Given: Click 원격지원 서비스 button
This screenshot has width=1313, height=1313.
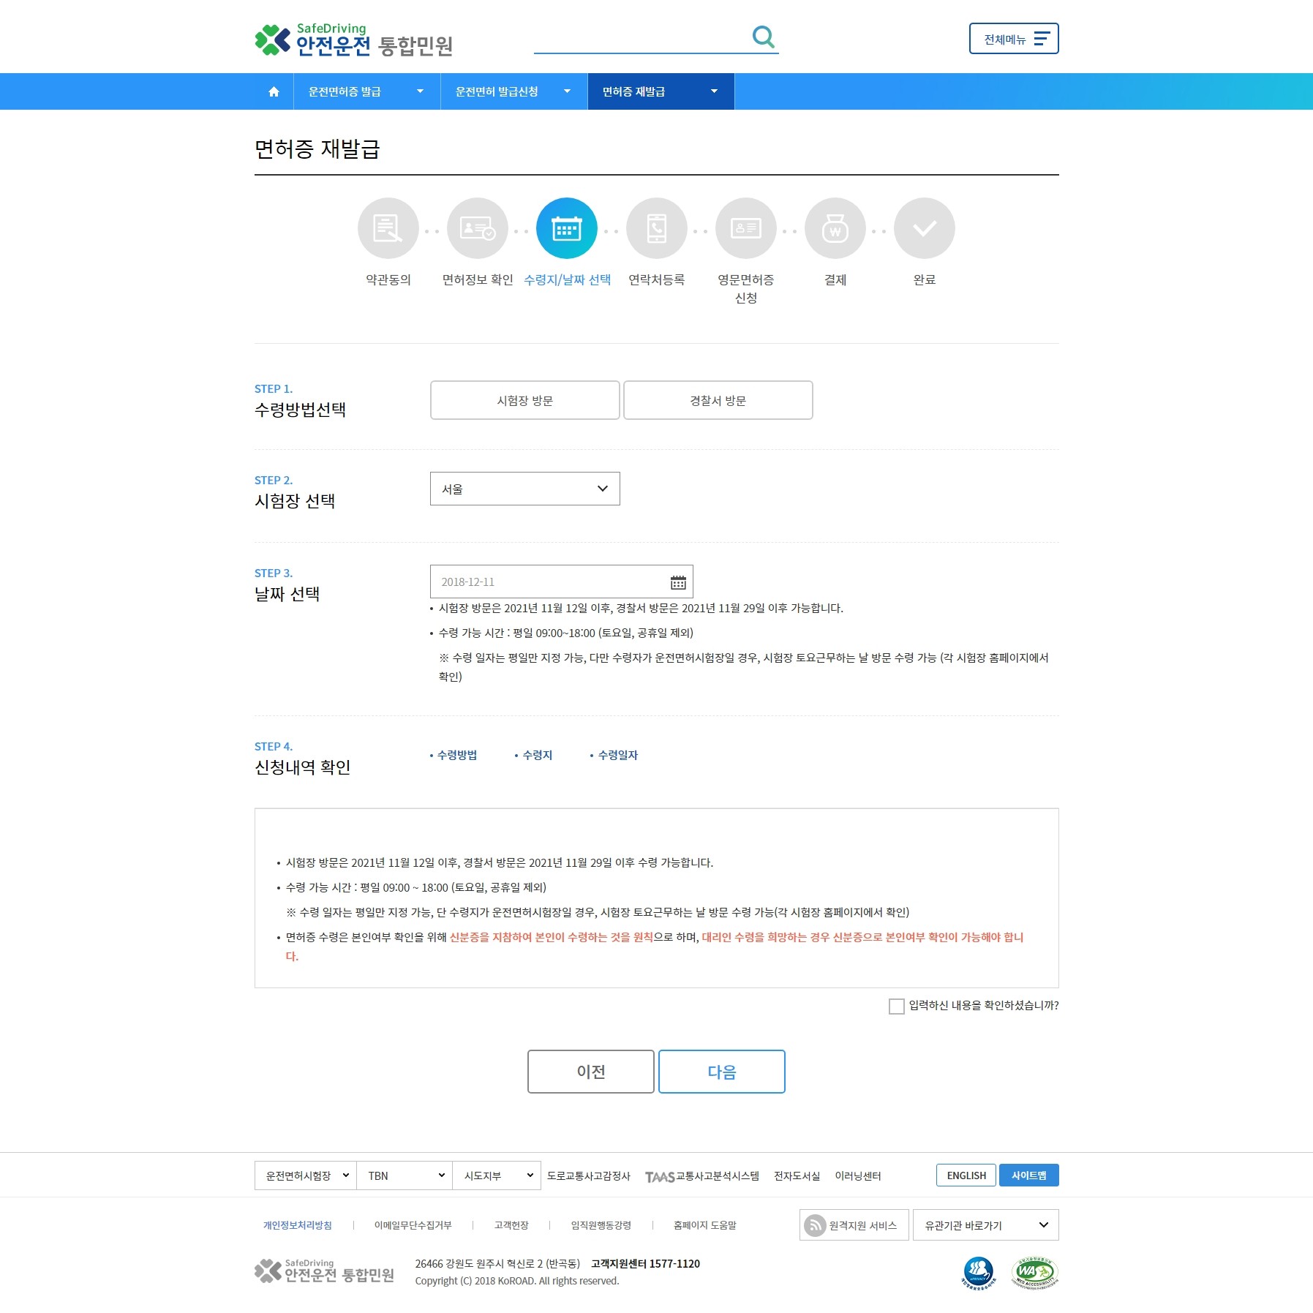Looking at the screenshot, I should point(854,1224).
